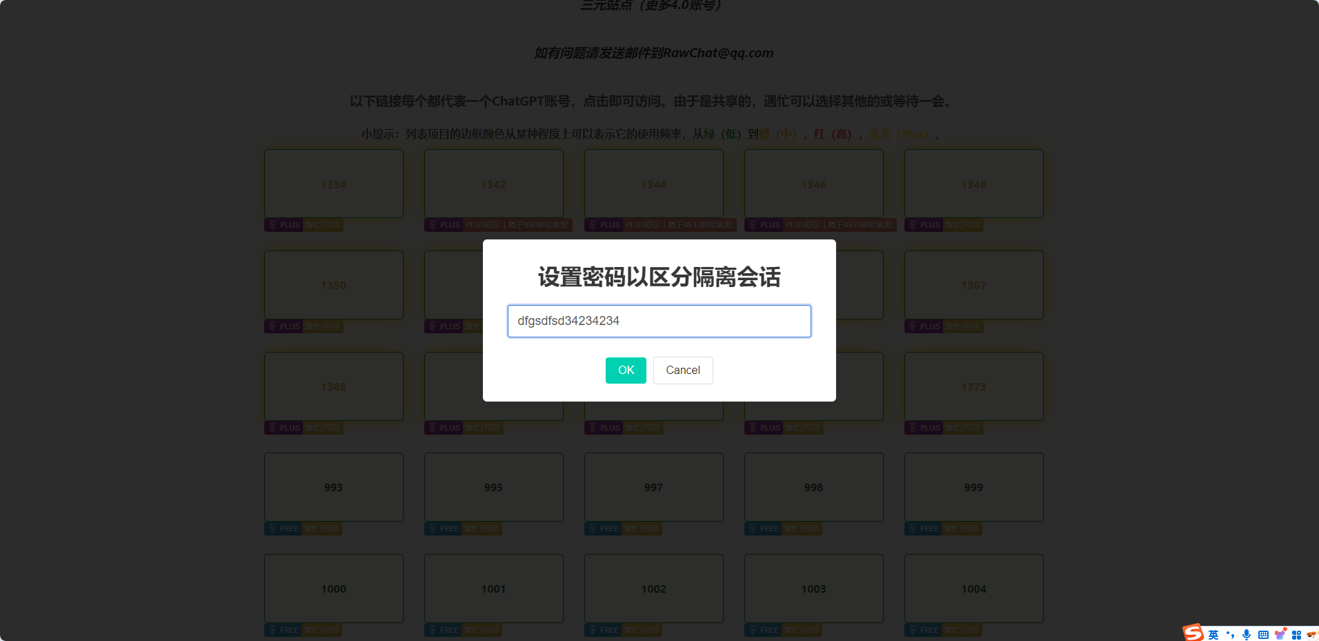Toggle the English/Chinese input mode indicator
This screenshot has height=641, width=1319.
point(1213,635)
